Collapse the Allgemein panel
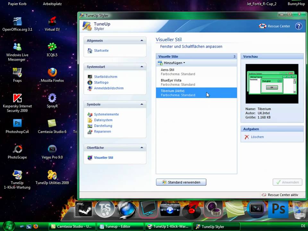 tap(142, 40)
